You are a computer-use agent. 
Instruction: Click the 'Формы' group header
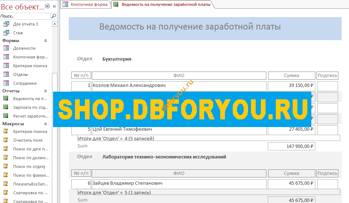11,41
